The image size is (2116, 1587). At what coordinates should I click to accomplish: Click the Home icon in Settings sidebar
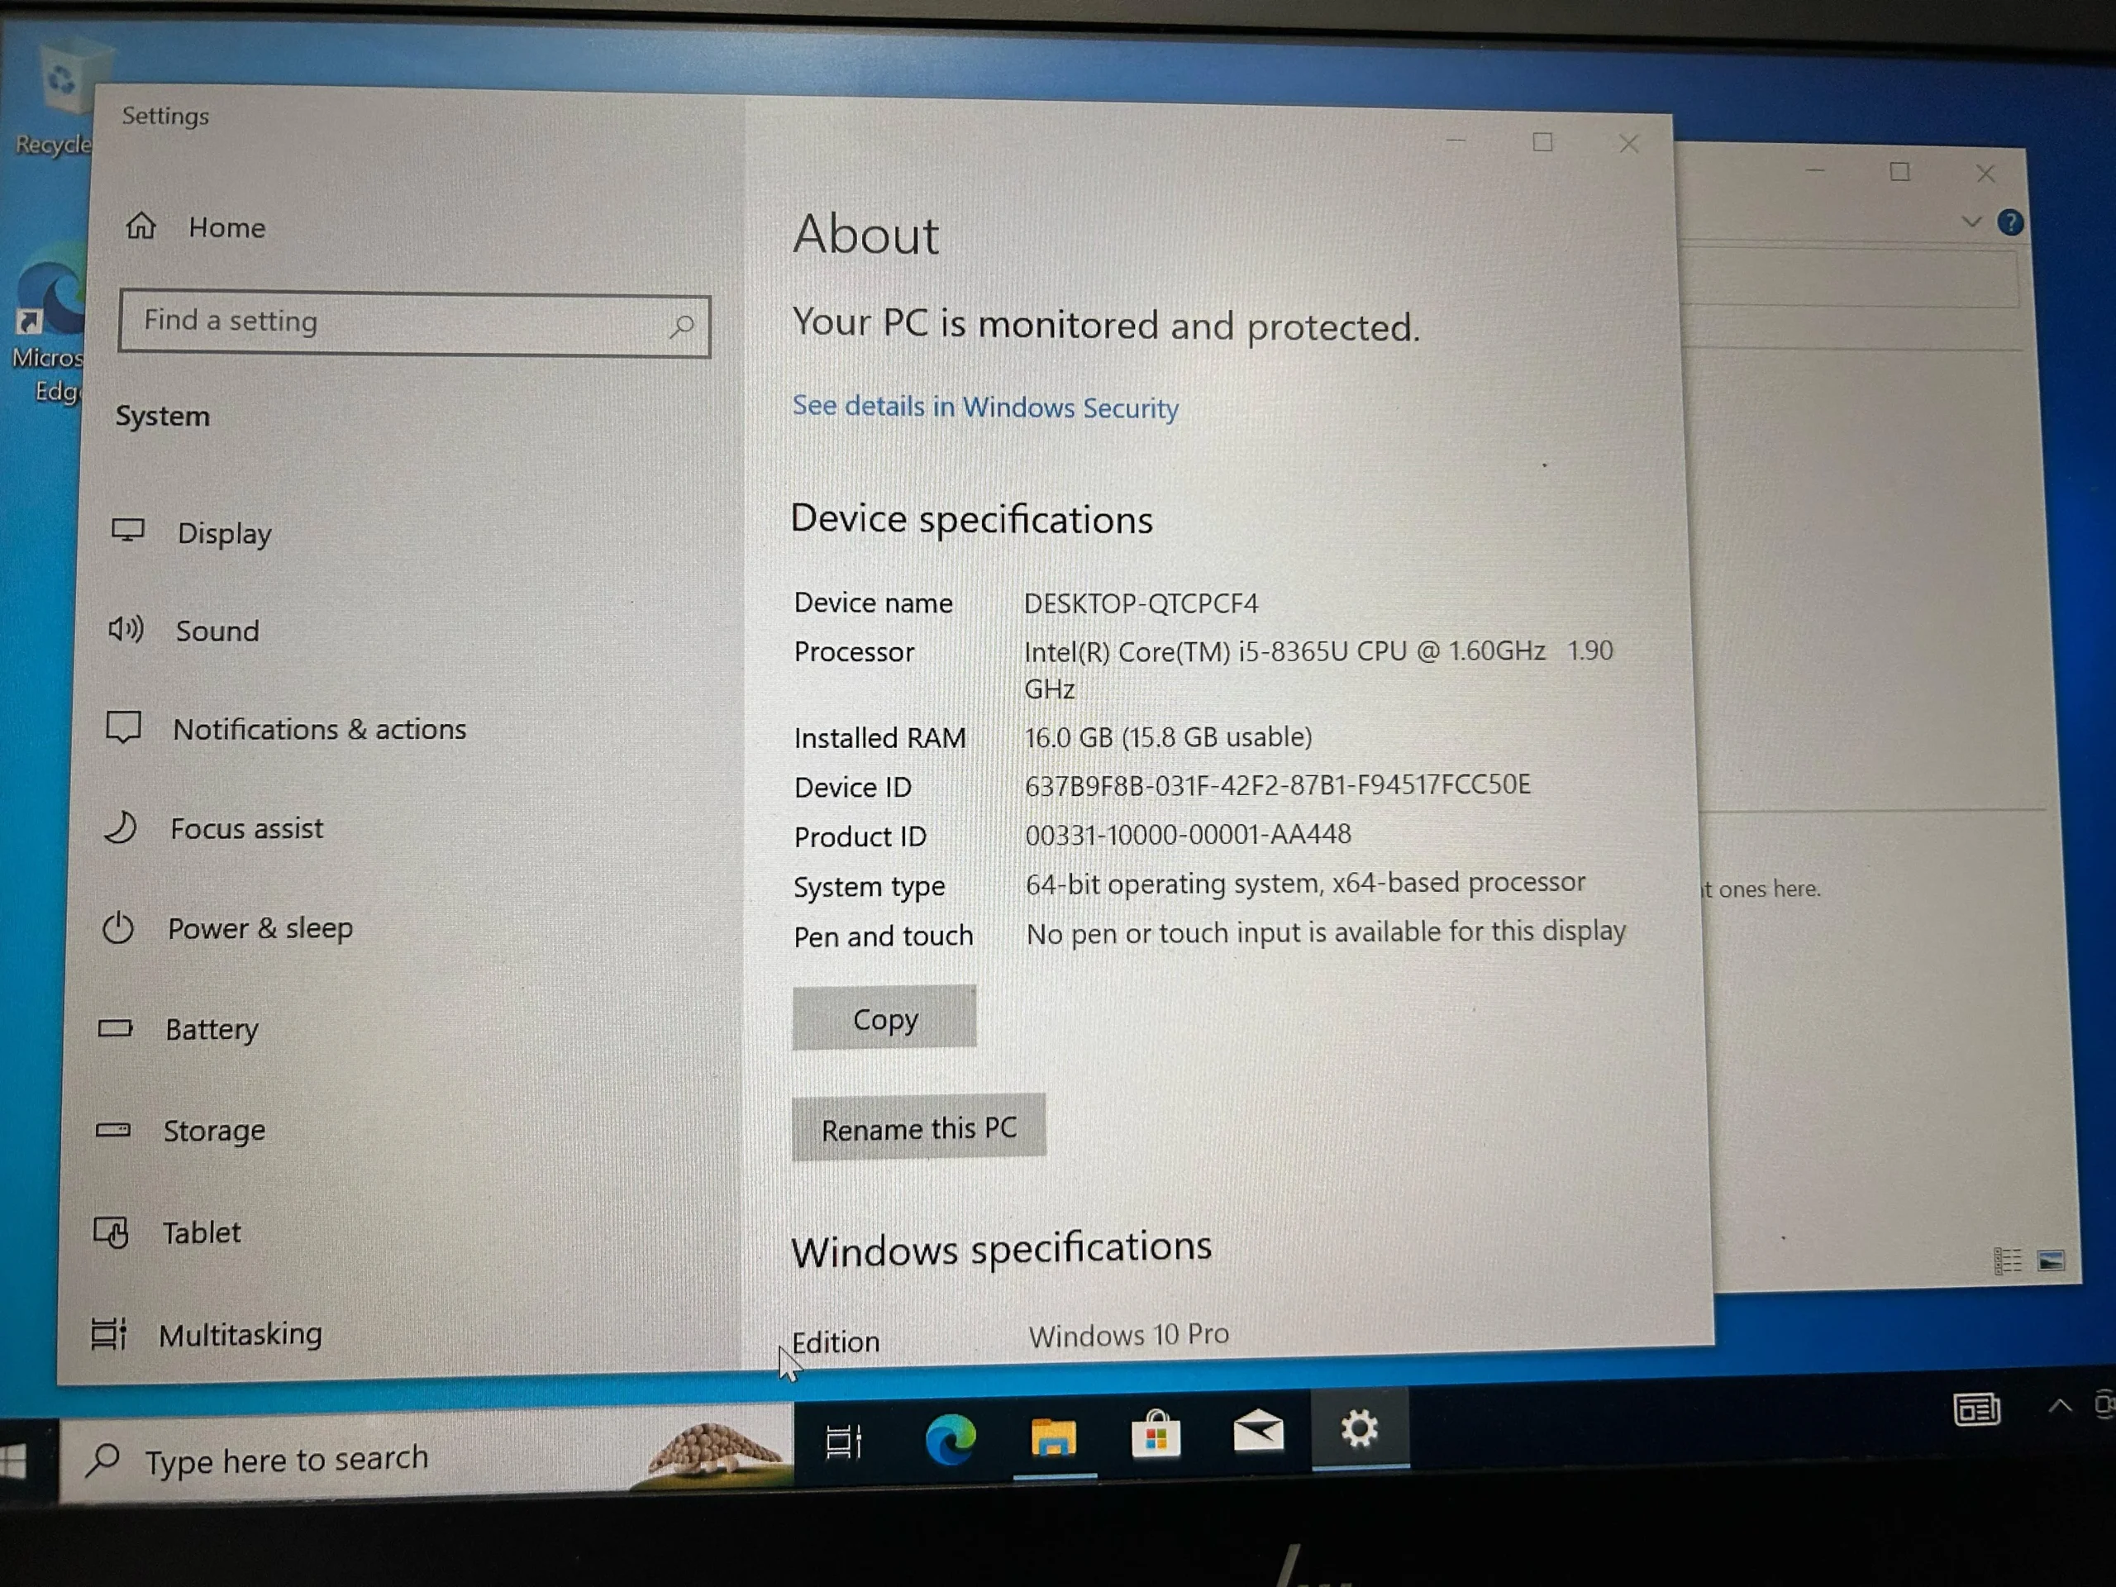[141, 226]
